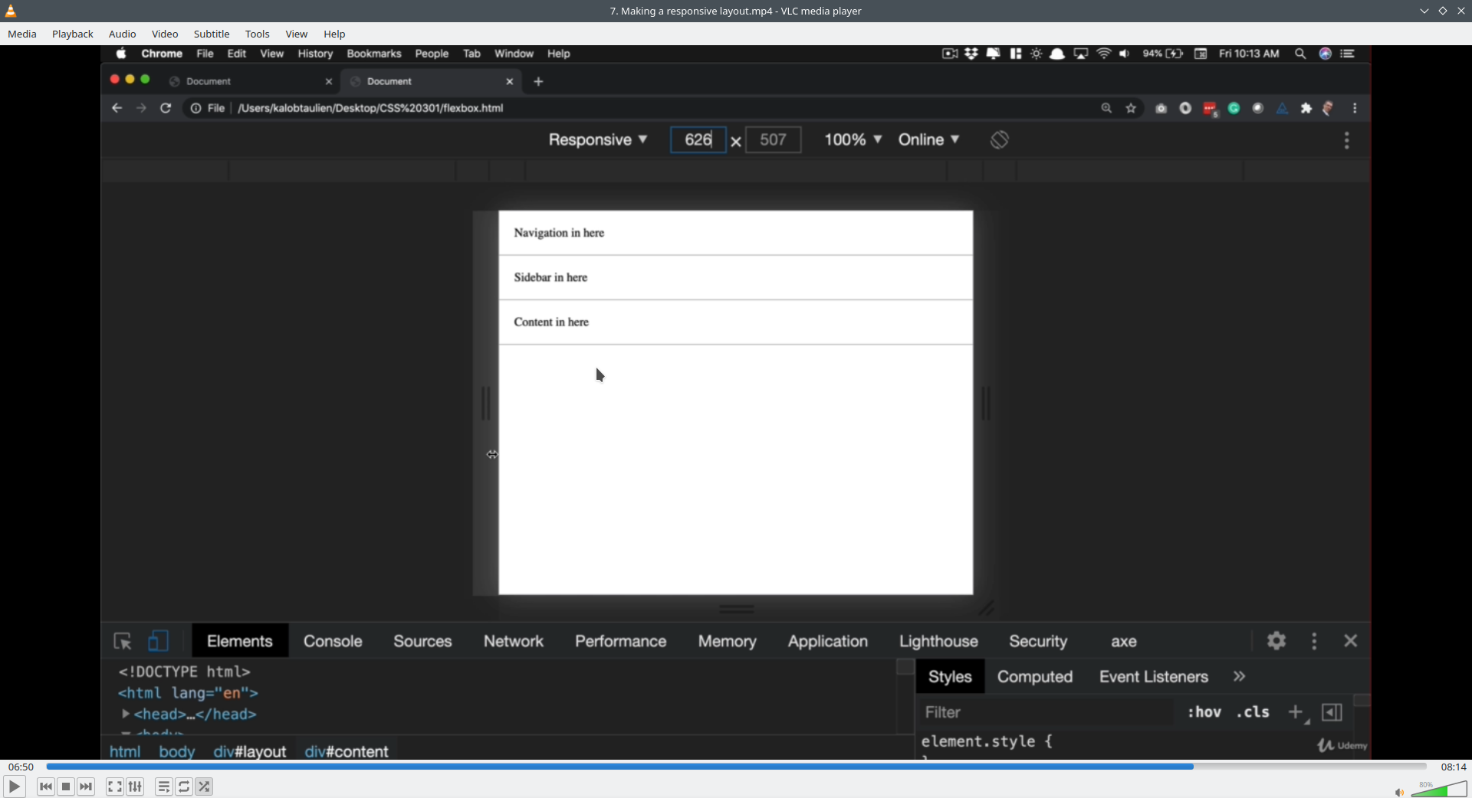The image size is (1472, 798).
Task: Switch to the Application tab
Action: pos(828,641)
